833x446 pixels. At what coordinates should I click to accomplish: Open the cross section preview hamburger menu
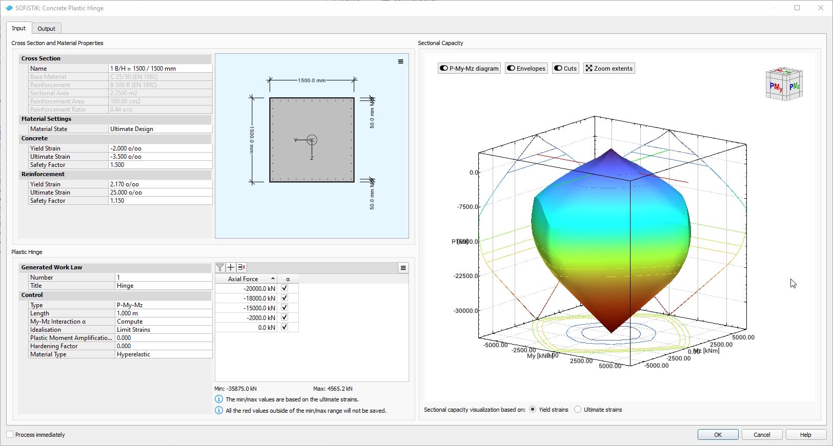400,61
